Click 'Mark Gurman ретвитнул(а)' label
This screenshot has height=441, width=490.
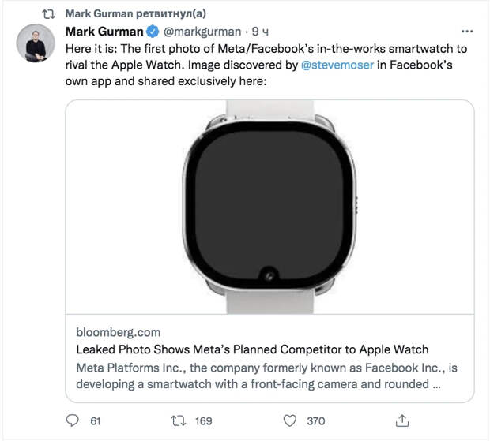(136, 13)
